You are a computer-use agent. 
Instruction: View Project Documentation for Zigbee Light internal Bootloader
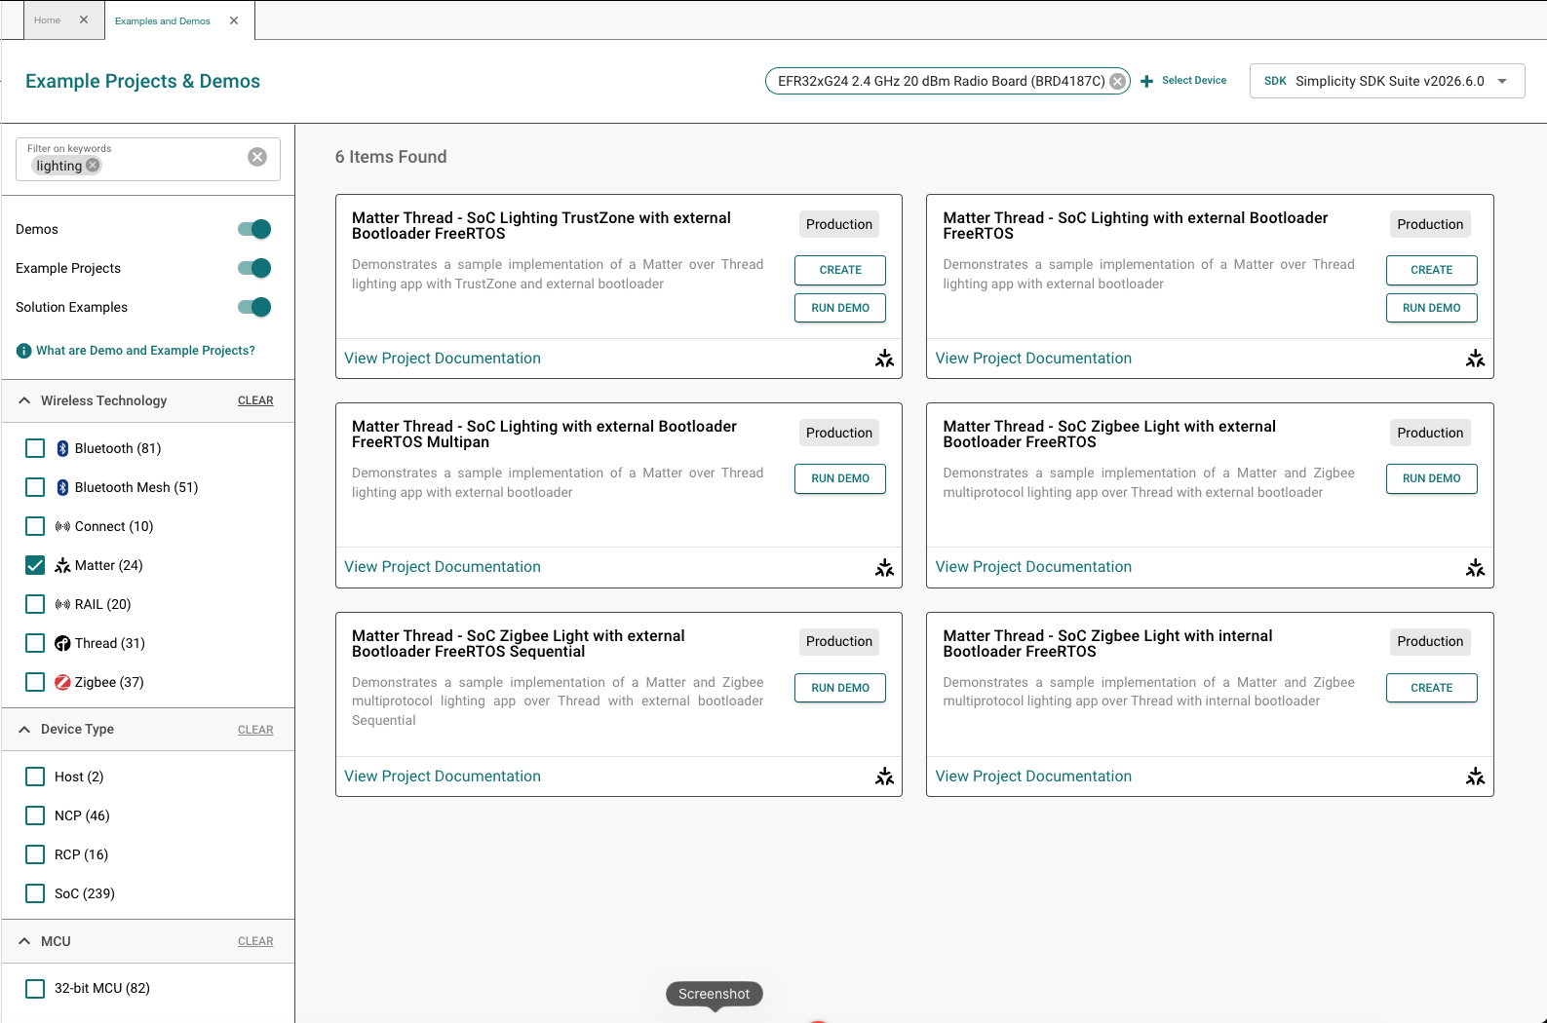pyautogui.click(x=1033, y=777)
